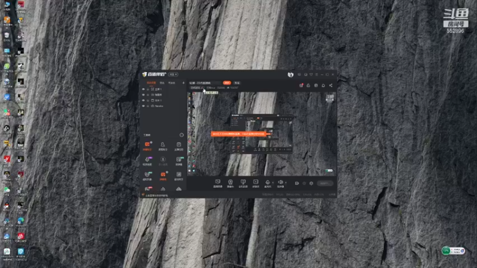Click the orange notice banner in the preview

point(238,133)
